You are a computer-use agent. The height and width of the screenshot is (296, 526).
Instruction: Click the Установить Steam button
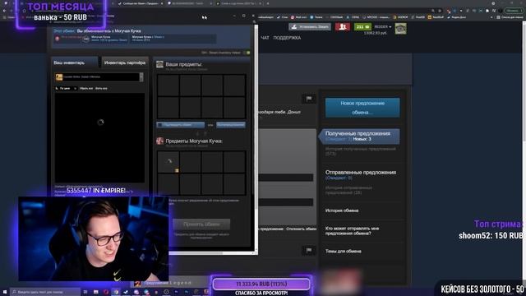pyautogui.click(x=310, y=27)
